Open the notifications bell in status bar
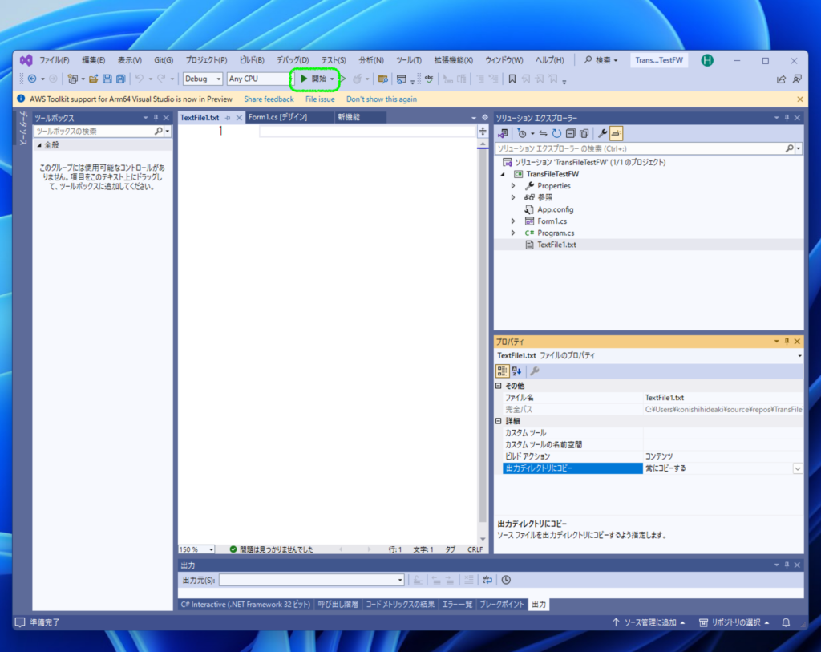The height and width of the screenshot is (652, 821). (786, 622)
